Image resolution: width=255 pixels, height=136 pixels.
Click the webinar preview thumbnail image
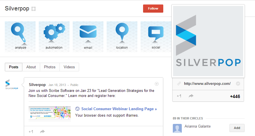point(50,114)
